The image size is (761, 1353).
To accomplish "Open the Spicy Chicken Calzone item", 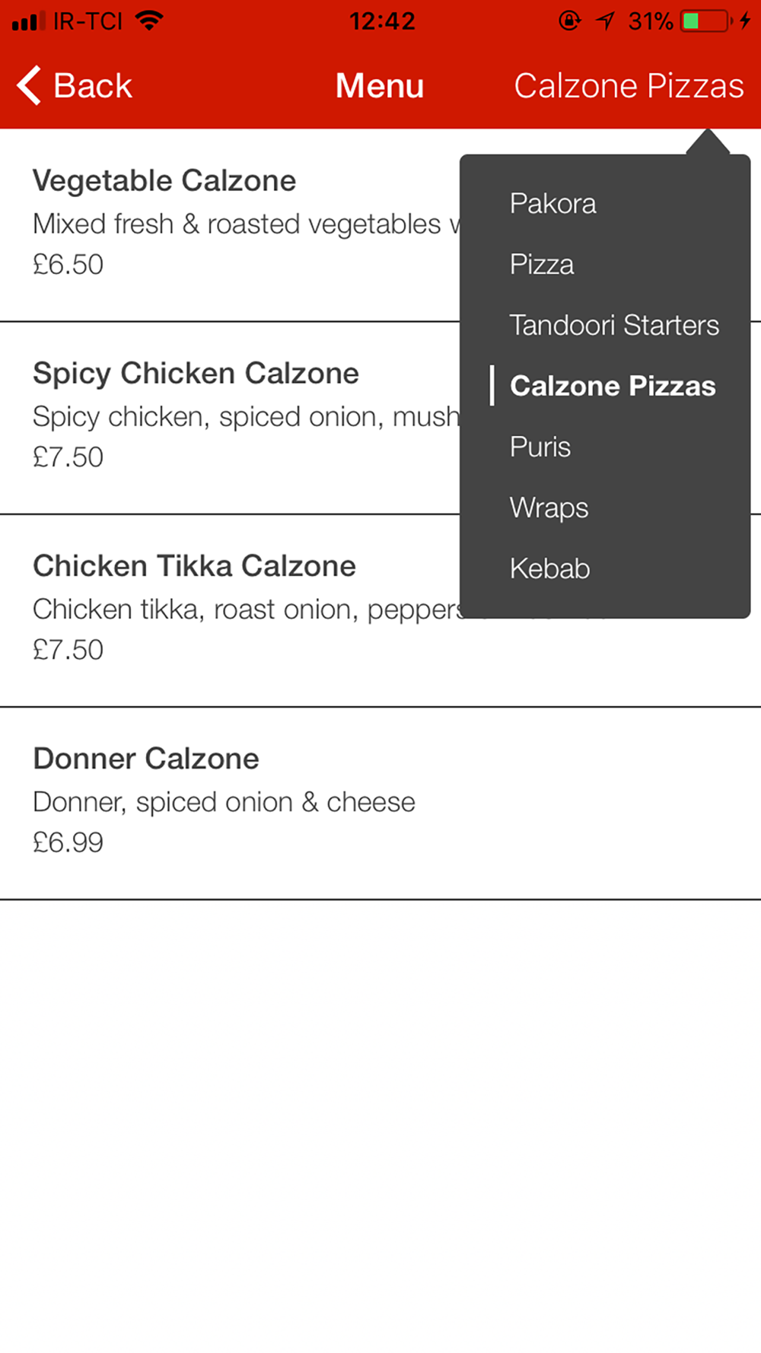I will click(x=230, y=418).
